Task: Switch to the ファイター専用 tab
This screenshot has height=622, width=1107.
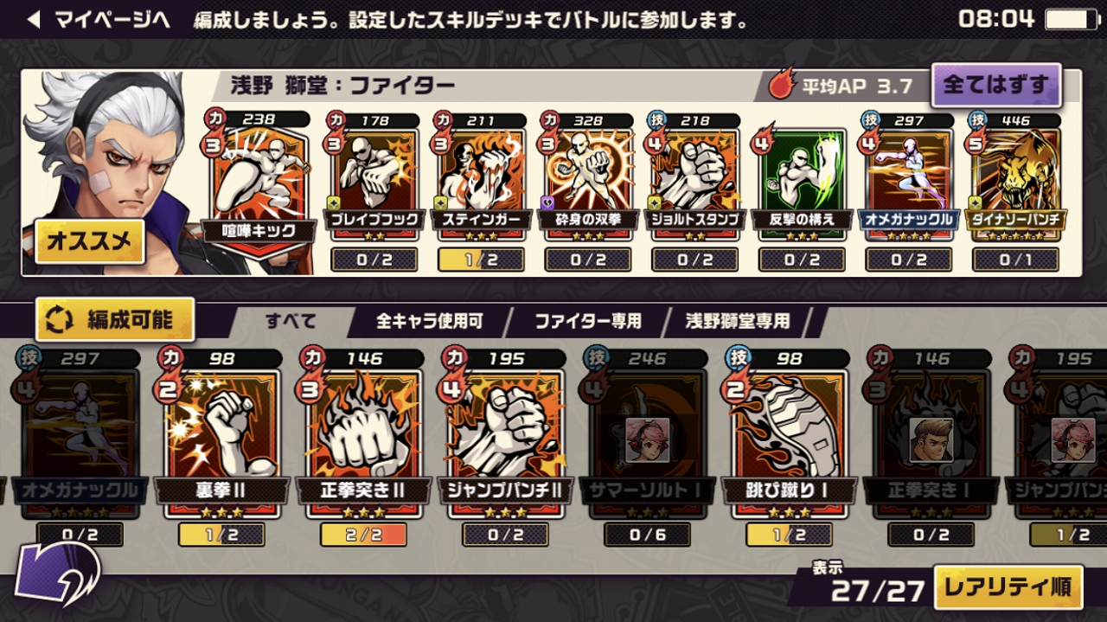Action: [x=587, y=321]
